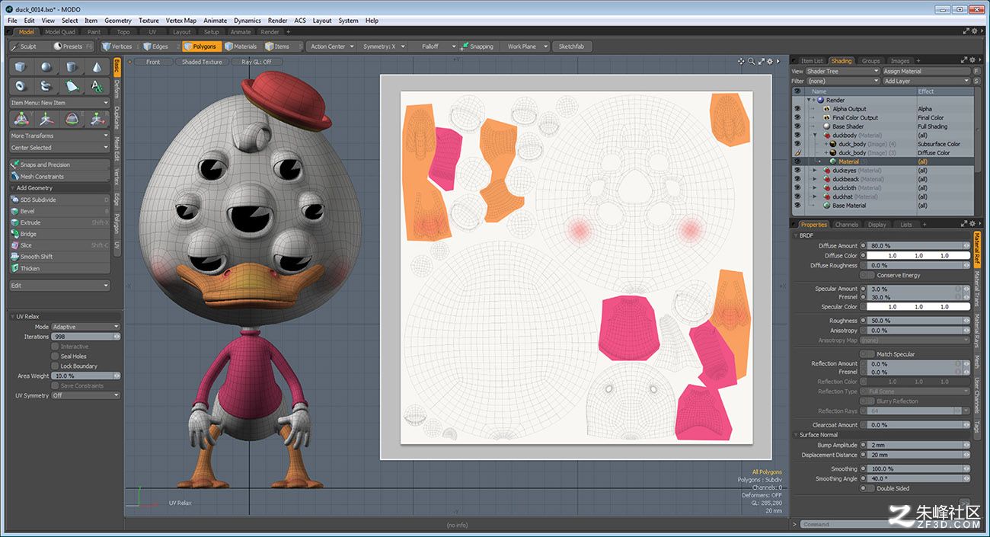Enable the Match Specular toggle
This screenshot has width=990, height=537.
click(867, 354)
